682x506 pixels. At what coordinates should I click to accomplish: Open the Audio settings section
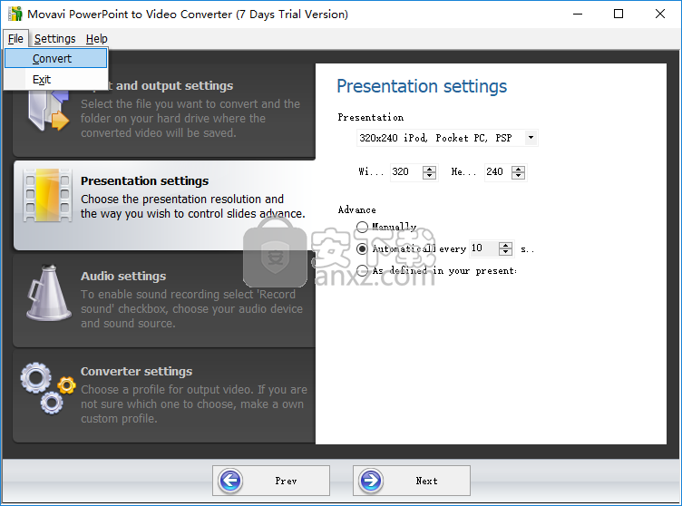pyautogui.click(x=164, y=300)
